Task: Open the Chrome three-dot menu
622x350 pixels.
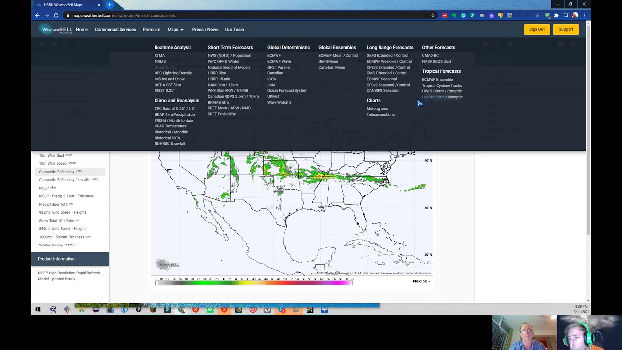Action: [x=584, y=15]
